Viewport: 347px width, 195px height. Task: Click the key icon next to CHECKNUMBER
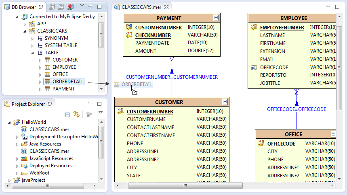[x=129, y=35]
